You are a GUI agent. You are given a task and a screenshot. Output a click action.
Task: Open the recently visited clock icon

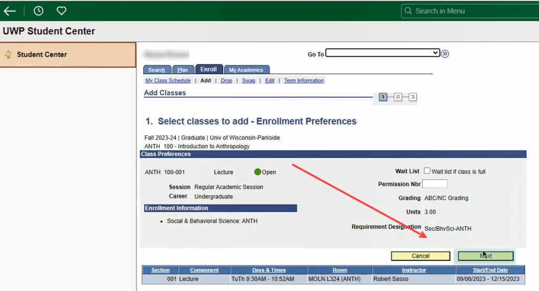[x=38, y=11]
